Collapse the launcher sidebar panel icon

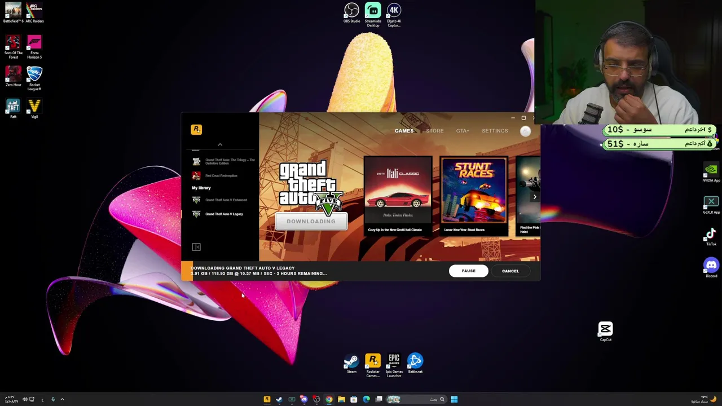click(196, 247)
